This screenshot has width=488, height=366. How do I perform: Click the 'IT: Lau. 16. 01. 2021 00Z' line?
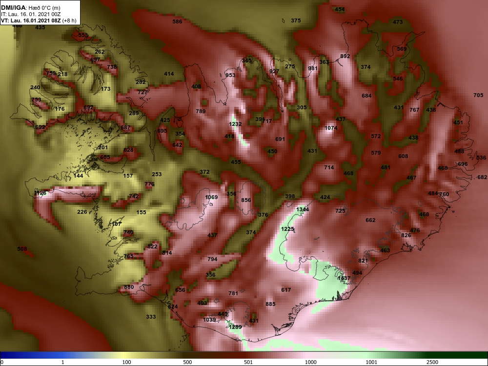coord(31,14)
